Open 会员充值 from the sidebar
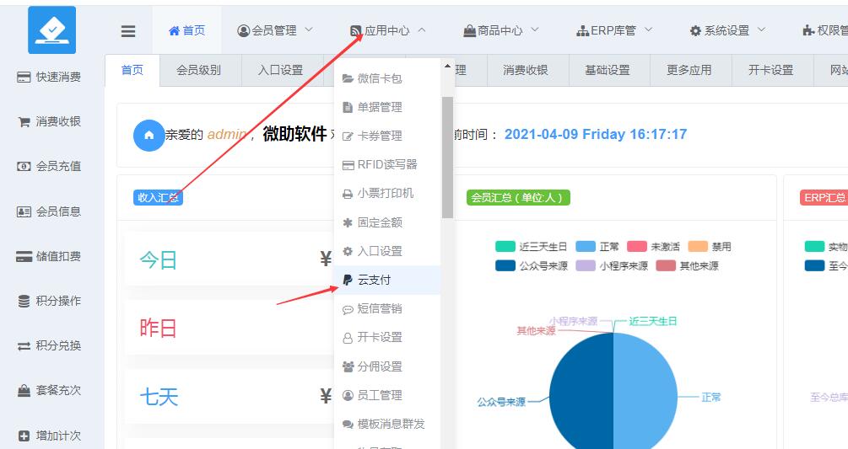 coord(50,166)
